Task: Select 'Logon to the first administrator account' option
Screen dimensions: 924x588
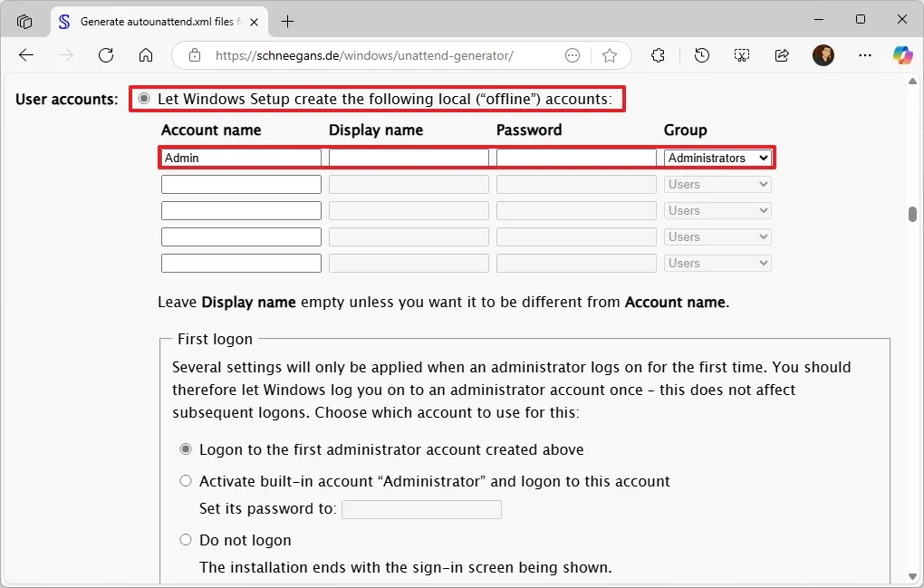Action: (x=186, y=448)
